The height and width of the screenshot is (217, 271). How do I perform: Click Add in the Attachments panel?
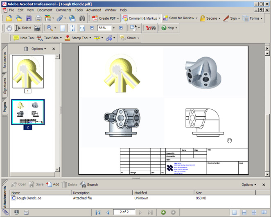point(53,184)
